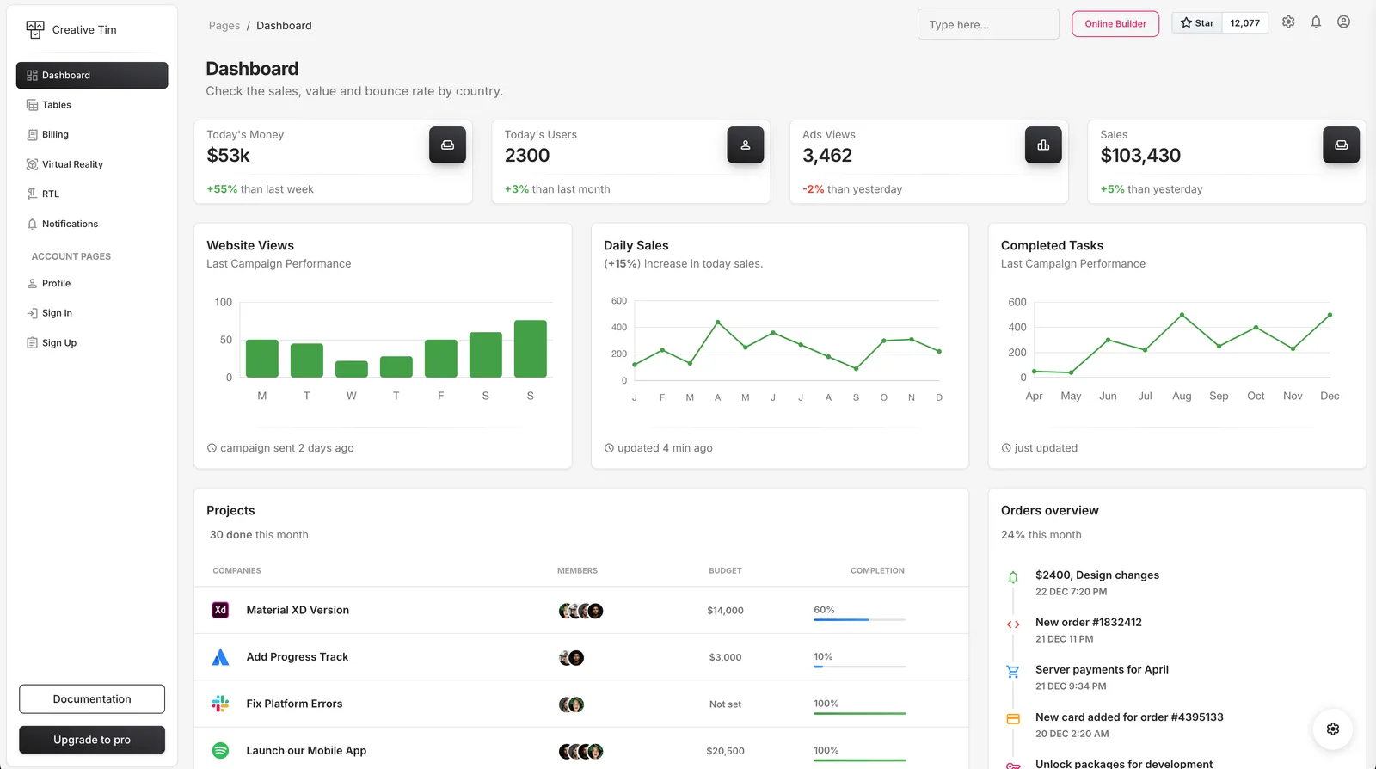Click the Material XD 60% progress bar
This screenshot has height=769, width=1376.
tap(860, 619)
